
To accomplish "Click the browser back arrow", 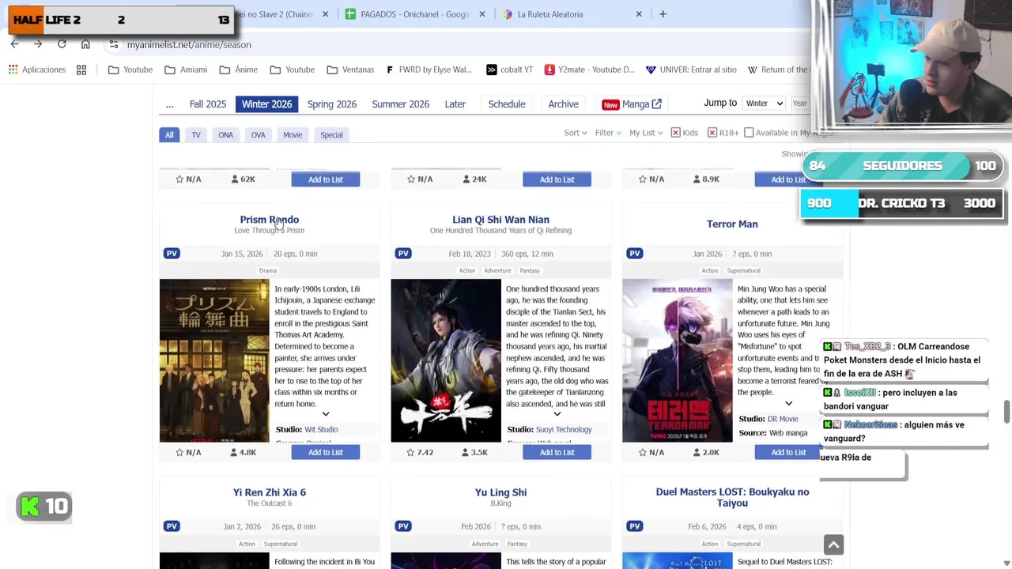I will point(14,44).
